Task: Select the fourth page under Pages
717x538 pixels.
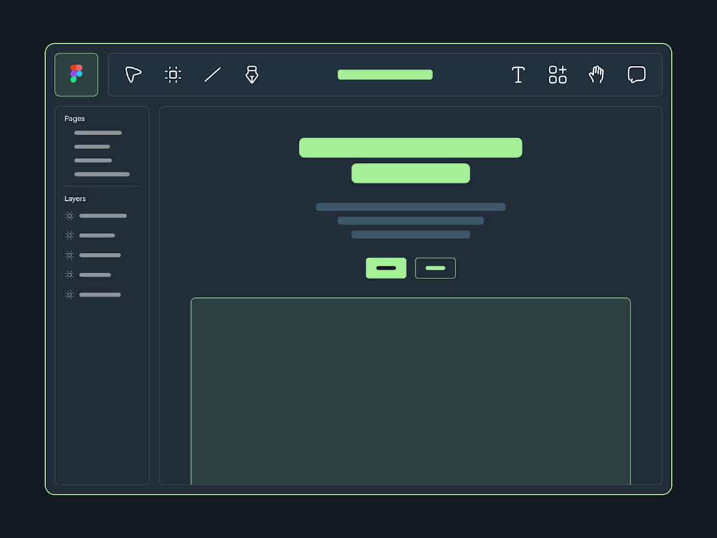Action: (x=102, y=174)
